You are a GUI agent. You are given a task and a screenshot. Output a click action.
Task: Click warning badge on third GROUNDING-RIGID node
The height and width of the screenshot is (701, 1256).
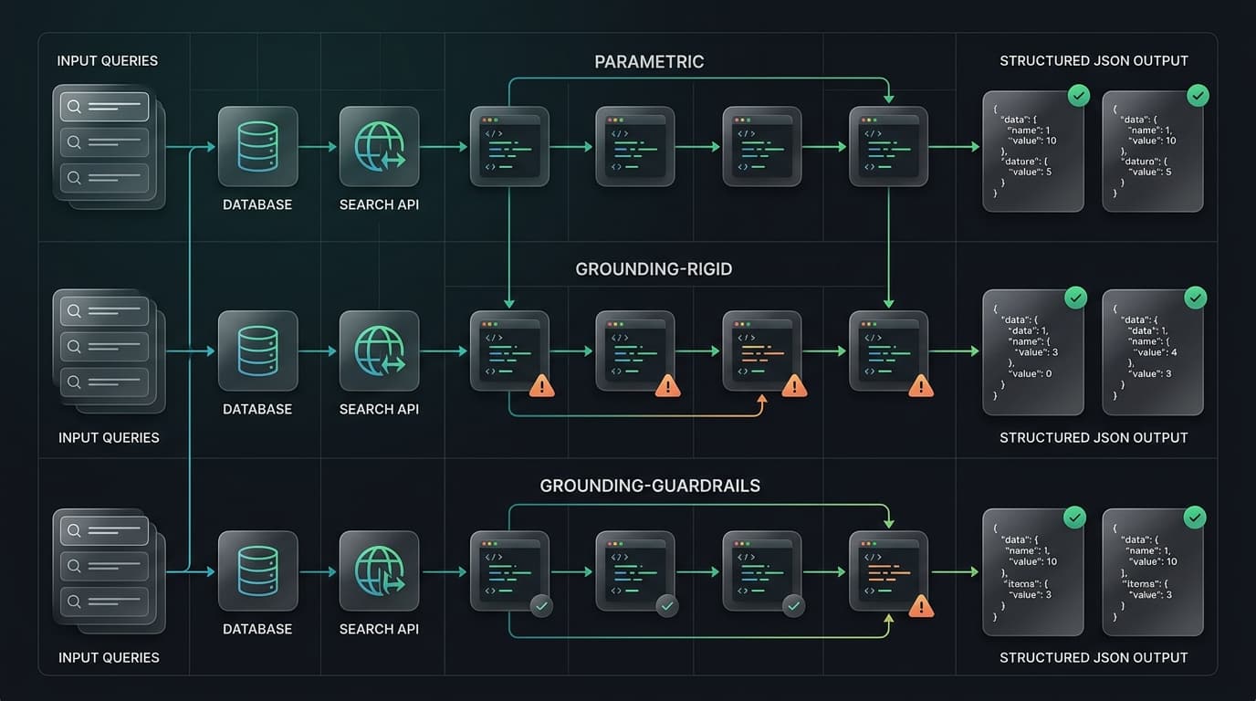[x=794, y=386]
